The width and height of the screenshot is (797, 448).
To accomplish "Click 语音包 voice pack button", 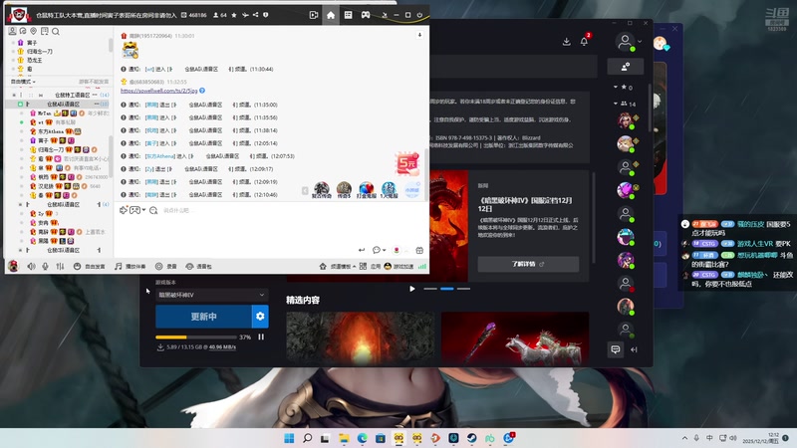I will pos(198,266).
